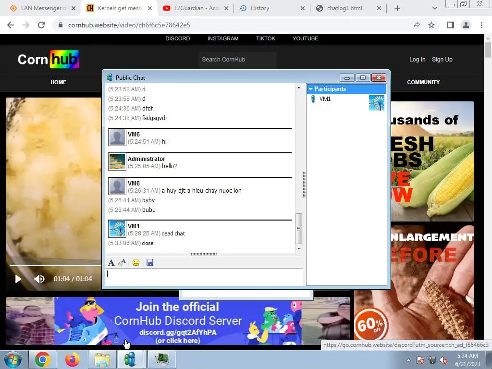The height and width of the screenshot is (369, 492).
Task: Mute the video volume
Action: [39, 279]
